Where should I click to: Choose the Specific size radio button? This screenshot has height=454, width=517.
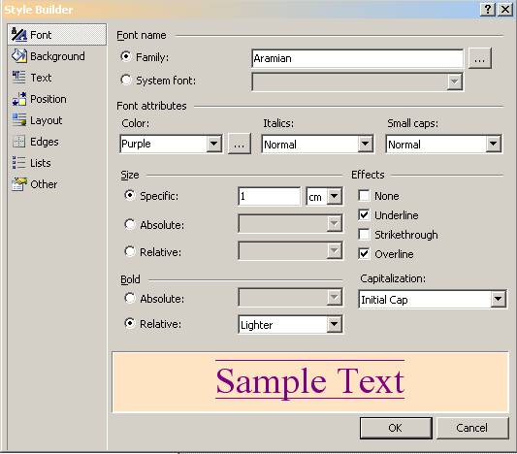[x=130, y=195]
